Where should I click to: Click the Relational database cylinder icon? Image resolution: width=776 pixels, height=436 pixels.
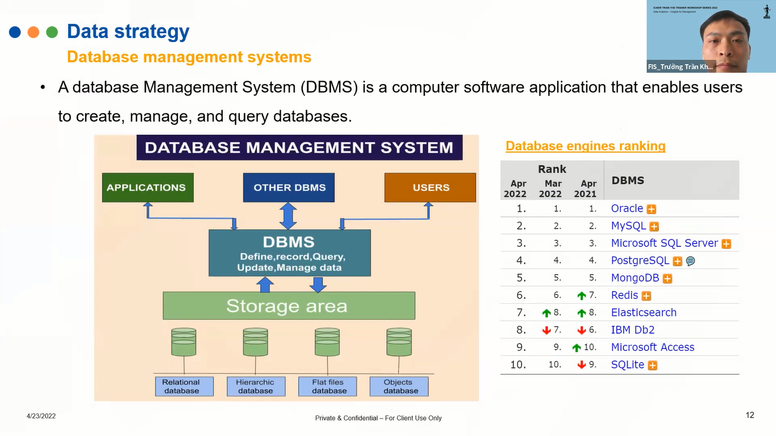(183, 342)
